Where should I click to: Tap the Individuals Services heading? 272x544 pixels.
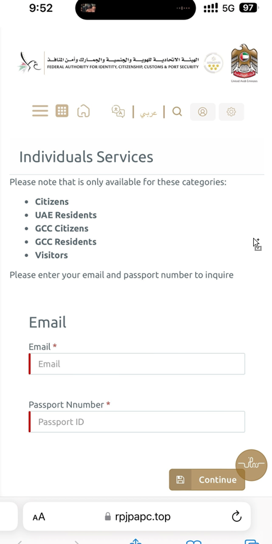[86, 157]
